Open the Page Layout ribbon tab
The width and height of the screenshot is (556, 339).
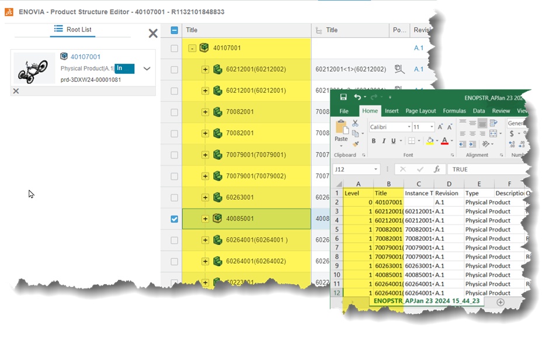coord(421,111)
